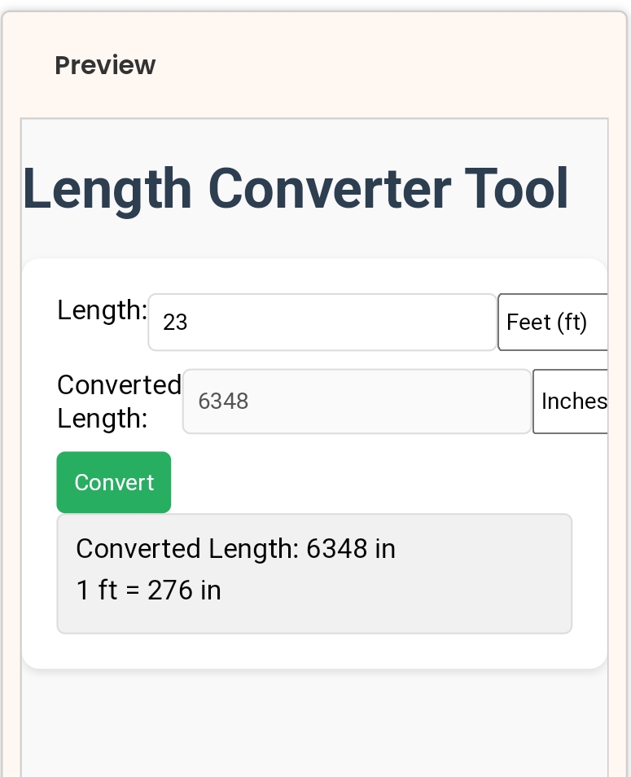631x777 pixels.
Task: Open the Inches target unit dropdown
Action: 570,402
